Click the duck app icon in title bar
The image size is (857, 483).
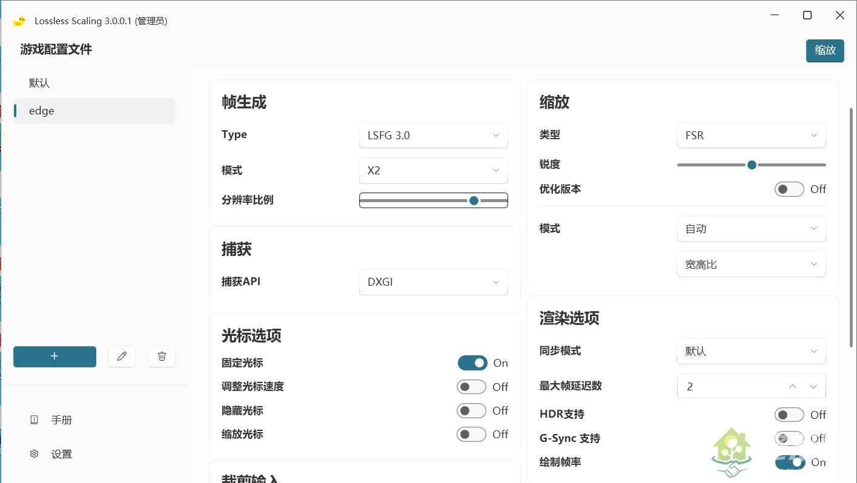[x=19, y=21]
